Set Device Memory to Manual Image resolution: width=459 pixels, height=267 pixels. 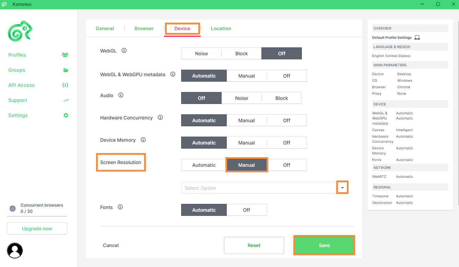point(247,143)
